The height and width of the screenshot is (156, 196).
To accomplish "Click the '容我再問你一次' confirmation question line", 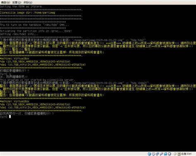I will (27, 113).
